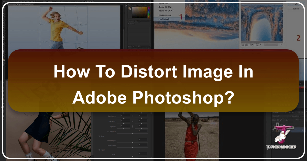Collapse the Nose section in the Liquify panel
This screenshot has width=307, height=161.
pyautogui.click(x=99, y=136)
